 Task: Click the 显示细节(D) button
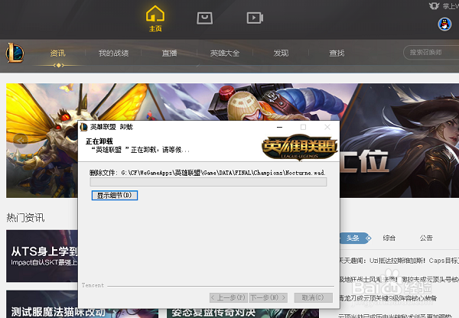[x=115, y=195]
